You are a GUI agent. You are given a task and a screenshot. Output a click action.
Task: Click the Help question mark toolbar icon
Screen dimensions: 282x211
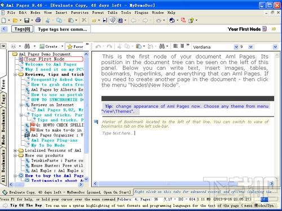(x=191, y=20)
